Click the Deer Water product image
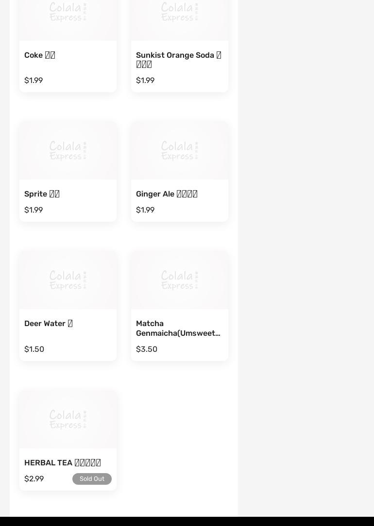 [68, 280]
